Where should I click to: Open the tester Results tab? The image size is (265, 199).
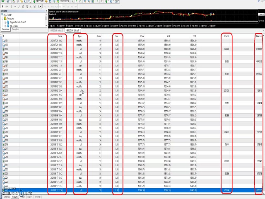(15, 197)
